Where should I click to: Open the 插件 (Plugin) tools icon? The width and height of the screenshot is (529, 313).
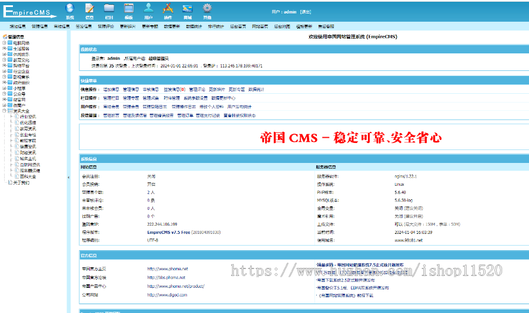point(168,8)
